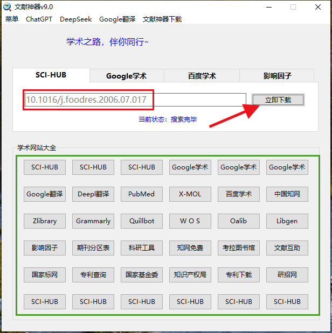
Task: Switch to the Google学术 tab
Action: tap(127, 76)
